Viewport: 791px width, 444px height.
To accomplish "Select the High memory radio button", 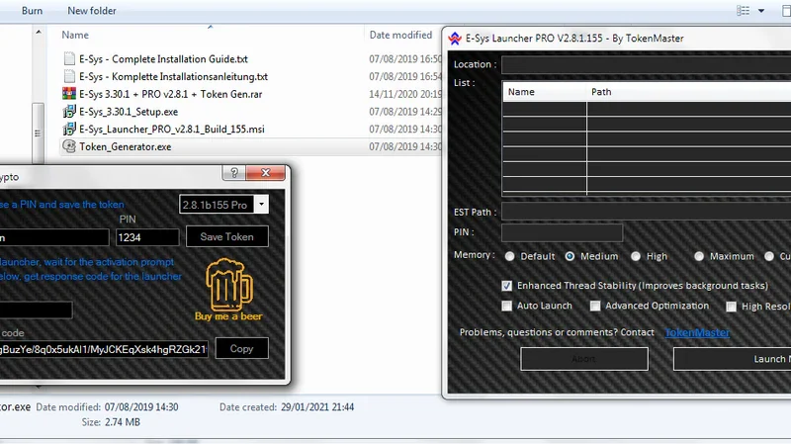I will pyautogui.click(x=636, y=256).
